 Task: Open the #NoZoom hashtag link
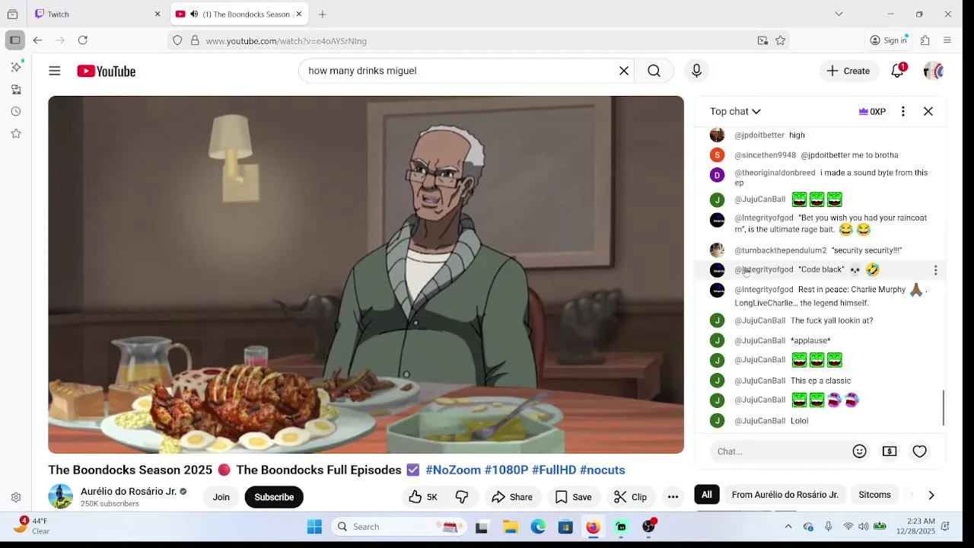[x=453, y=470]
